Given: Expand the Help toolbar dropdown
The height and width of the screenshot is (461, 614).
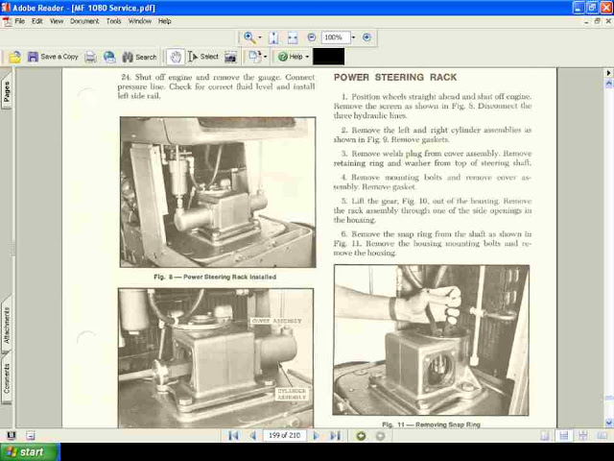Looking at the screenshot, I should (308, 57).
